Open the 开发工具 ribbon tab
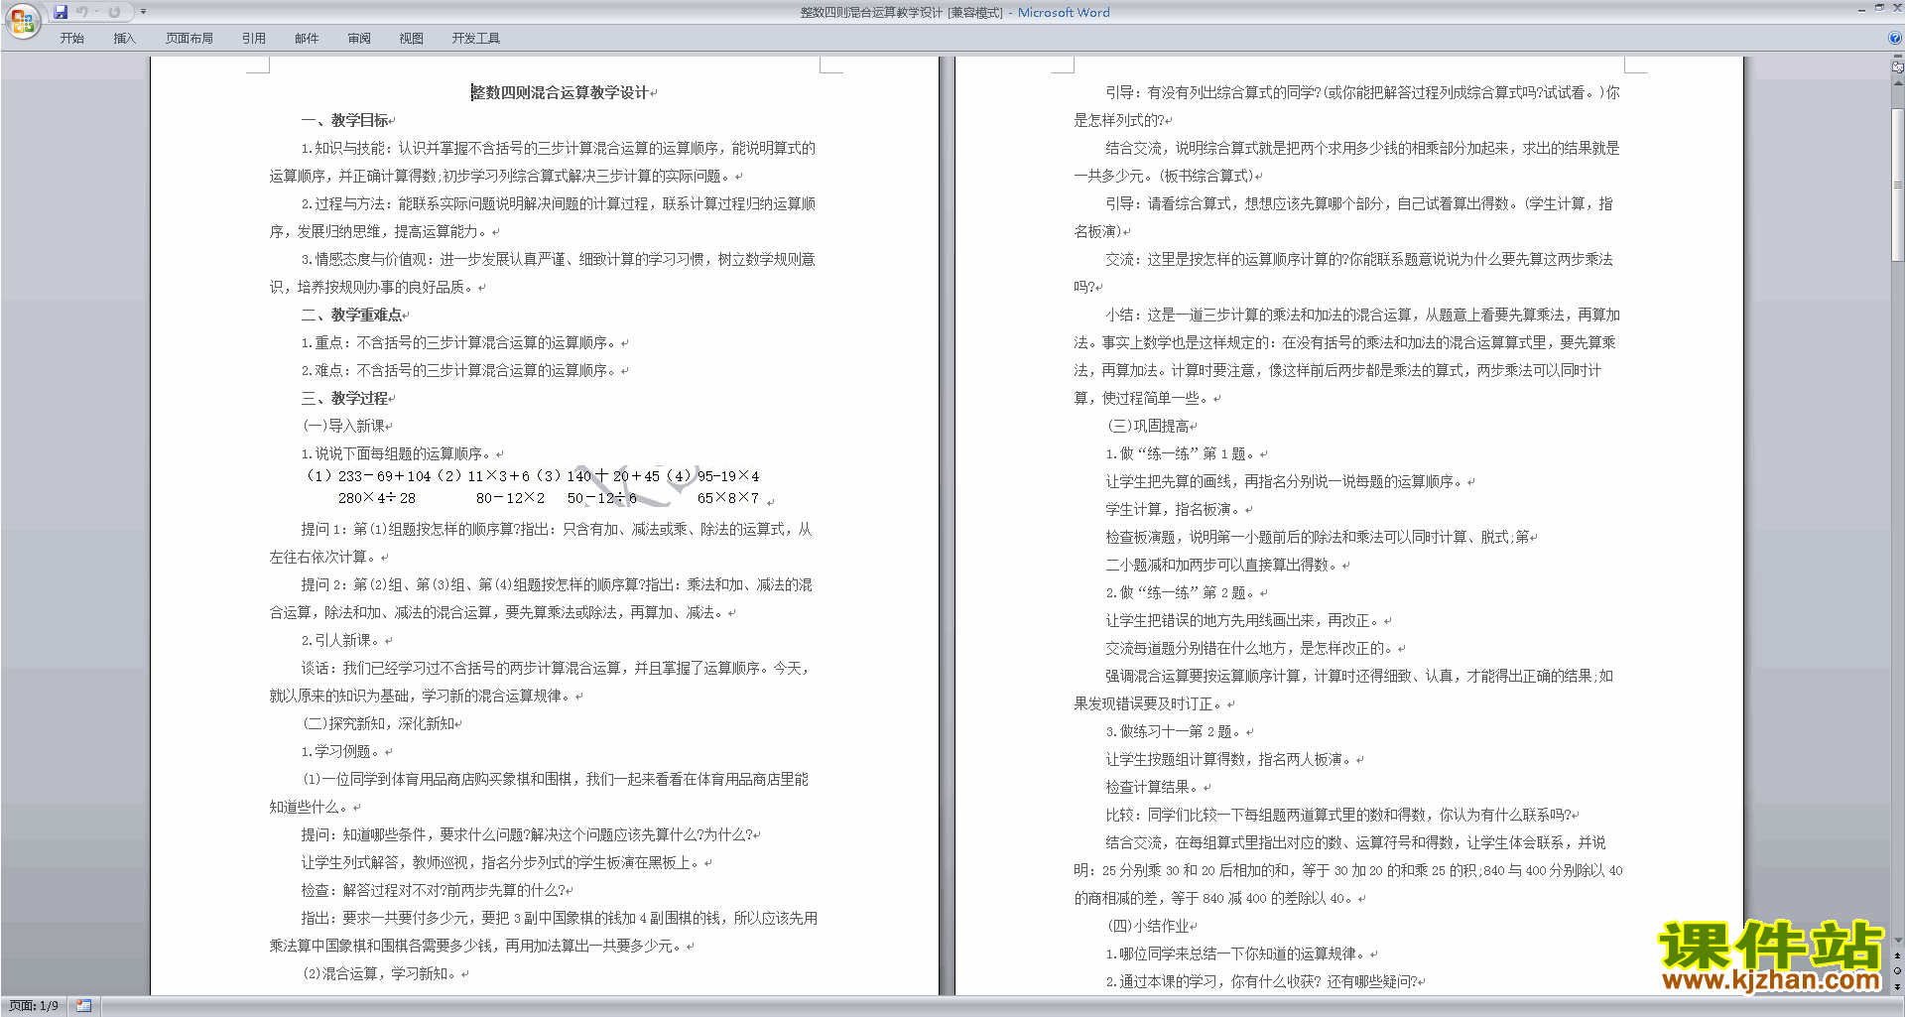1905x1017 pixels. (476, 38)
